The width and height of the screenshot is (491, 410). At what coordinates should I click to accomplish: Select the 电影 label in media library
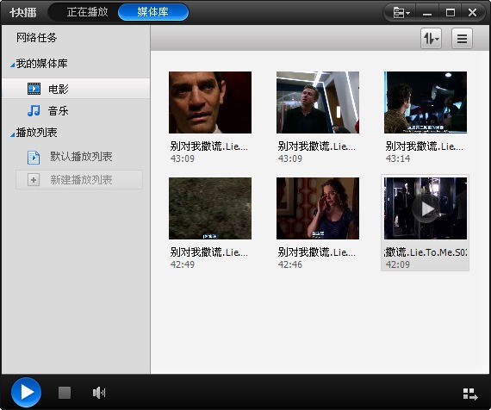pyautogui.click(x=59, y=89)
